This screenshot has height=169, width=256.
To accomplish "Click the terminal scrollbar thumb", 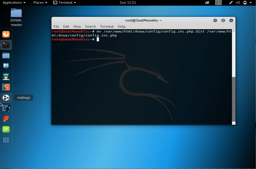I will pos(234,99).
